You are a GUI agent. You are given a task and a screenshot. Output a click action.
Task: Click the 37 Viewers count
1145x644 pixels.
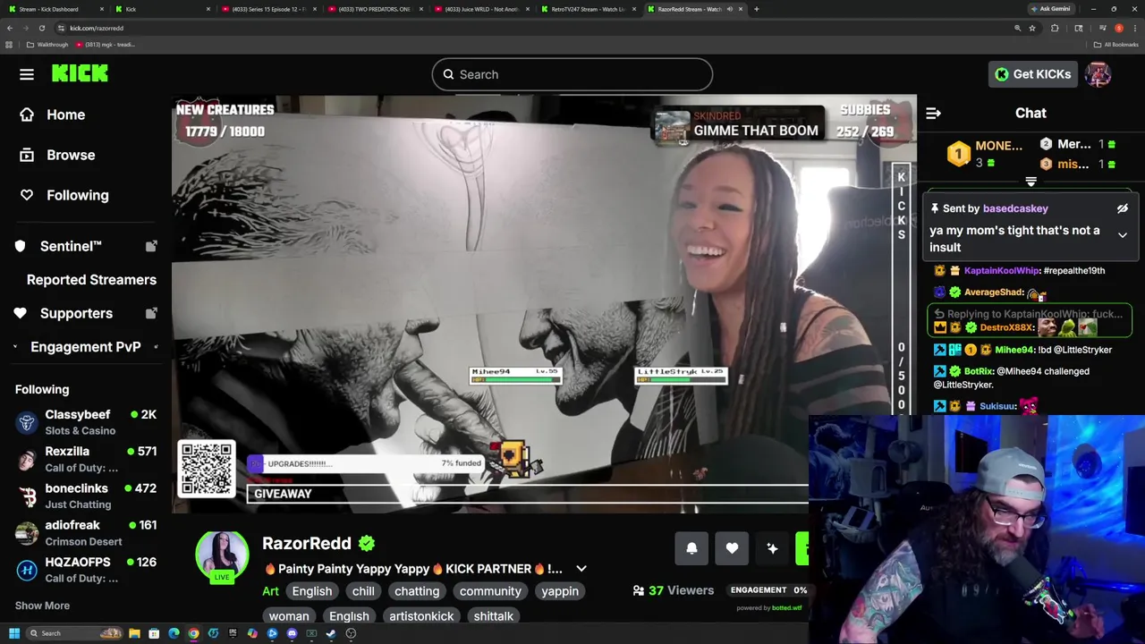point(673,590)
